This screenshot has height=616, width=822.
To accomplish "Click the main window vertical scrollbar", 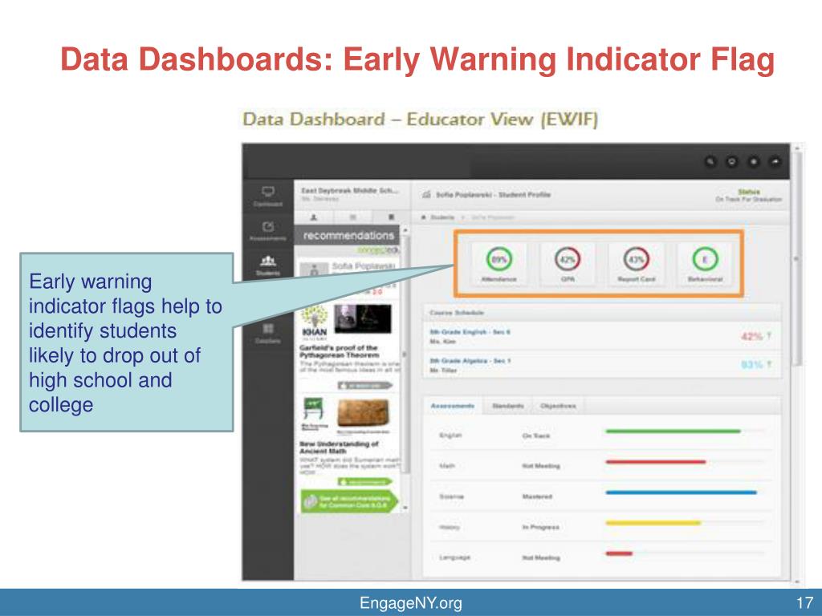I will tap(797, 258).
